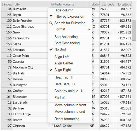The width and height of the screenshot is (137, 131).
Task: Click Reset formatting
Action: point(70,119)
